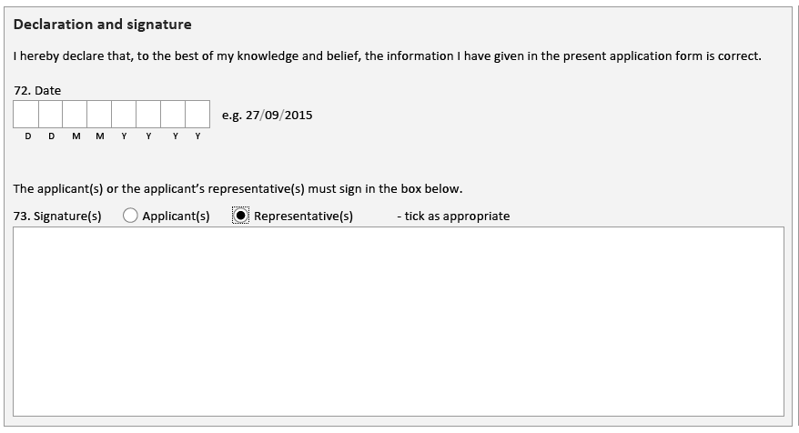Click the "72. Date" field label
Screen dimensions: 799x433
tap(37, 91)
